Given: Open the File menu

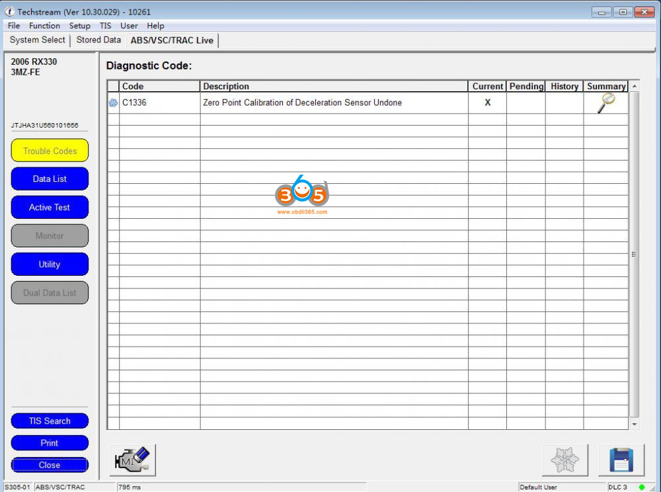Looking at the screenshot, I should (14, 26).
